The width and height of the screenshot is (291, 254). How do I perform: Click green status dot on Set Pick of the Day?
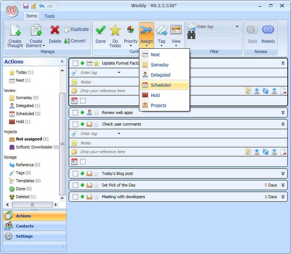[x=83, y=185]
